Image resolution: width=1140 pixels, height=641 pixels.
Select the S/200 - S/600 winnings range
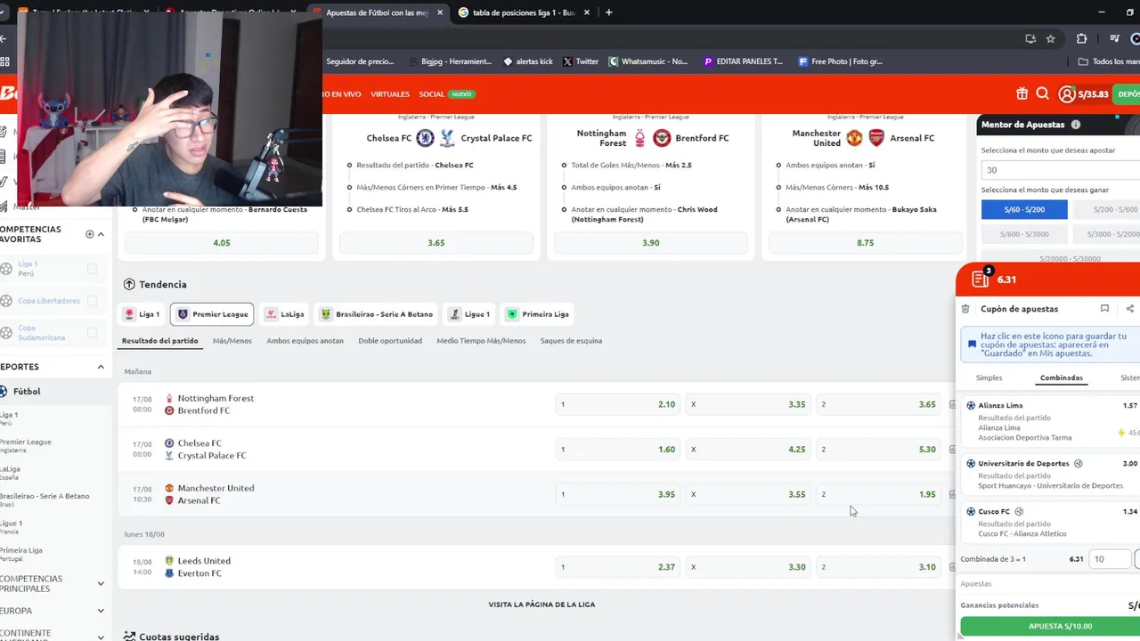1106,209
